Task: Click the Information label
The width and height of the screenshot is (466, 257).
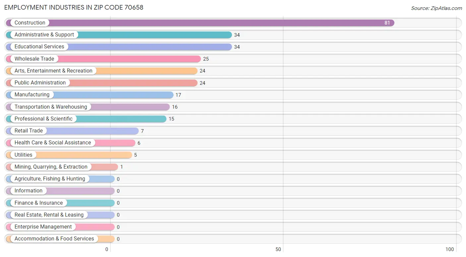Action: click(x=29, y=191)
